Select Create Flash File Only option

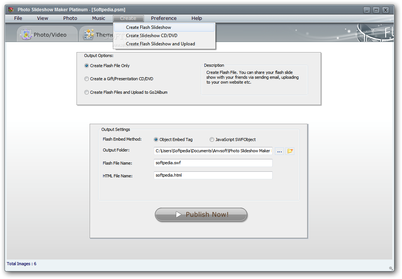coord(107,66)
